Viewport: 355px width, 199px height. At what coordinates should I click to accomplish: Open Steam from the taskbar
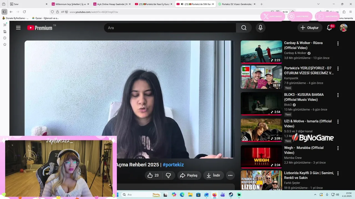pos(231,195)
